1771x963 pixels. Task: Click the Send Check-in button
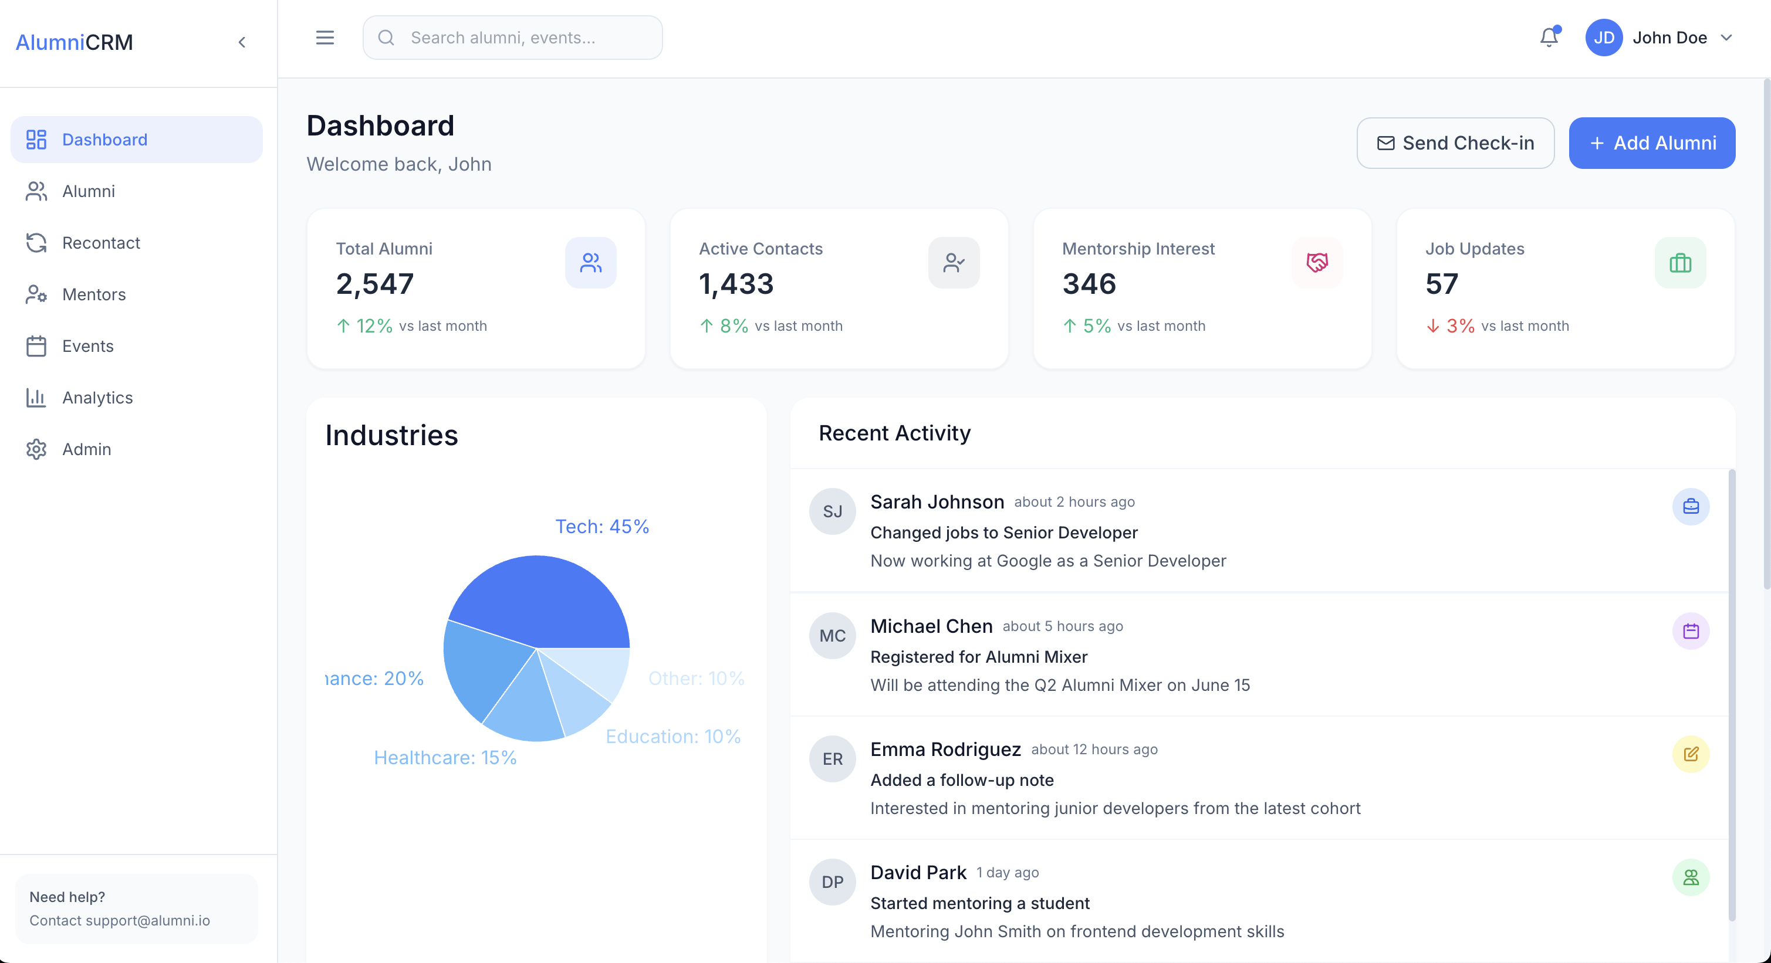[x=1455, y=143]
